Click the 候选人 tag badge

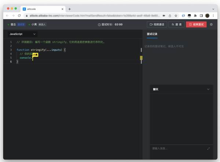42,25
